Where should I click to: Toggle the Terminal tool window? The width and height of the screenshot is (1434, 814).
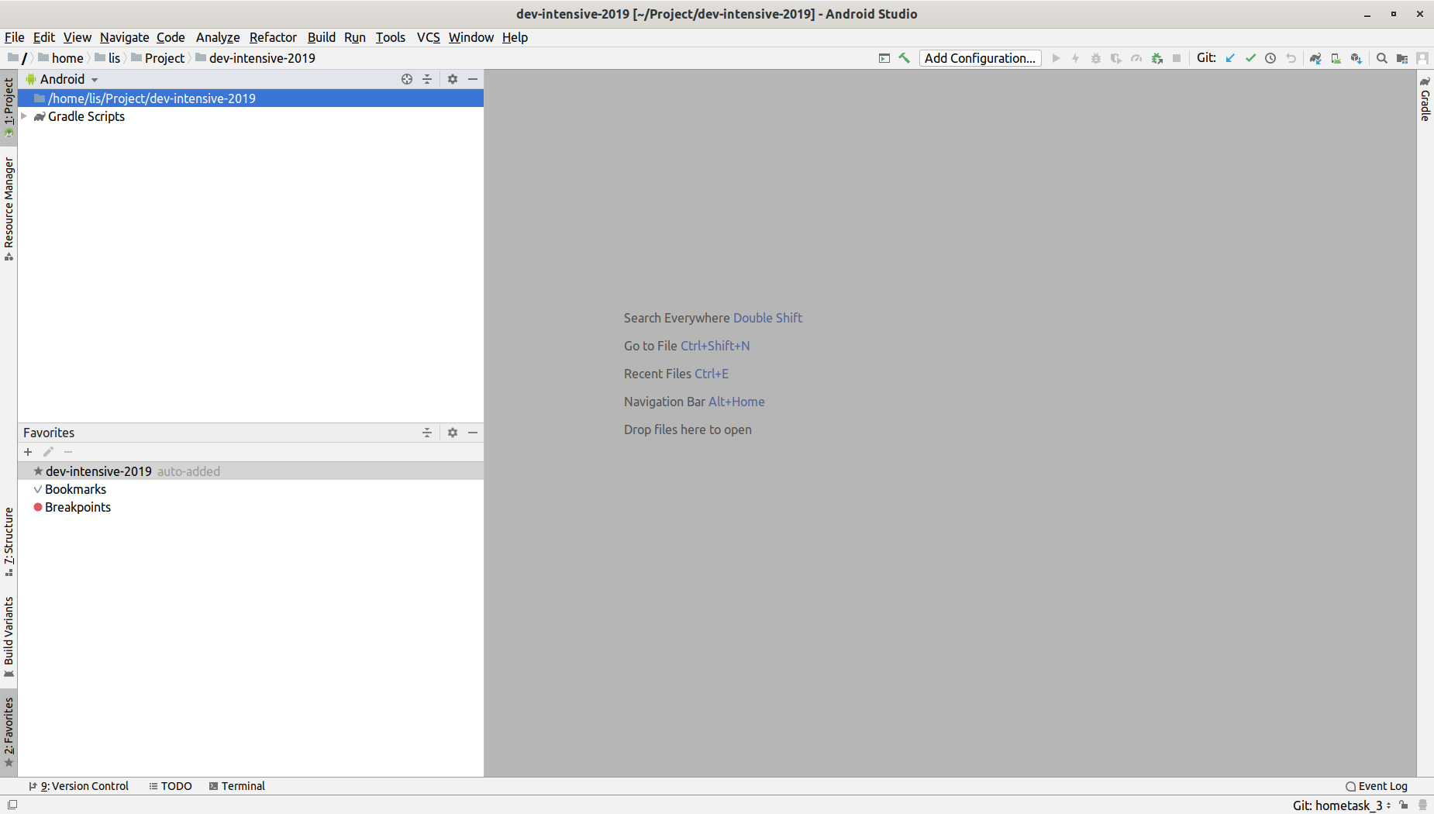click(236, 786)
